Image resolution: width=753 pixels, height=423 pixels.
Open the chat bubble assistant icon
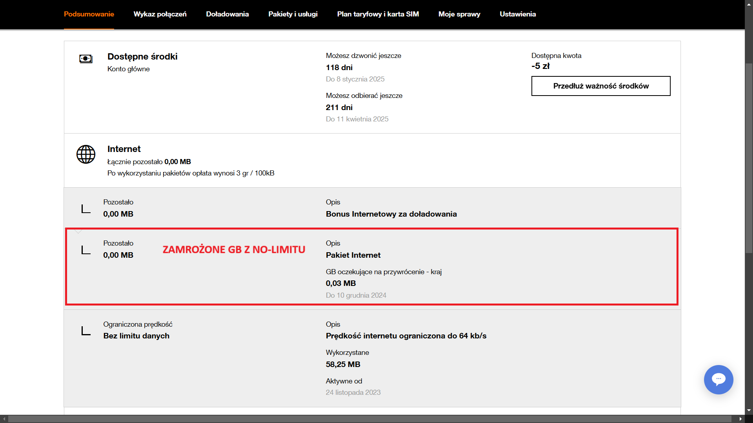718,380
